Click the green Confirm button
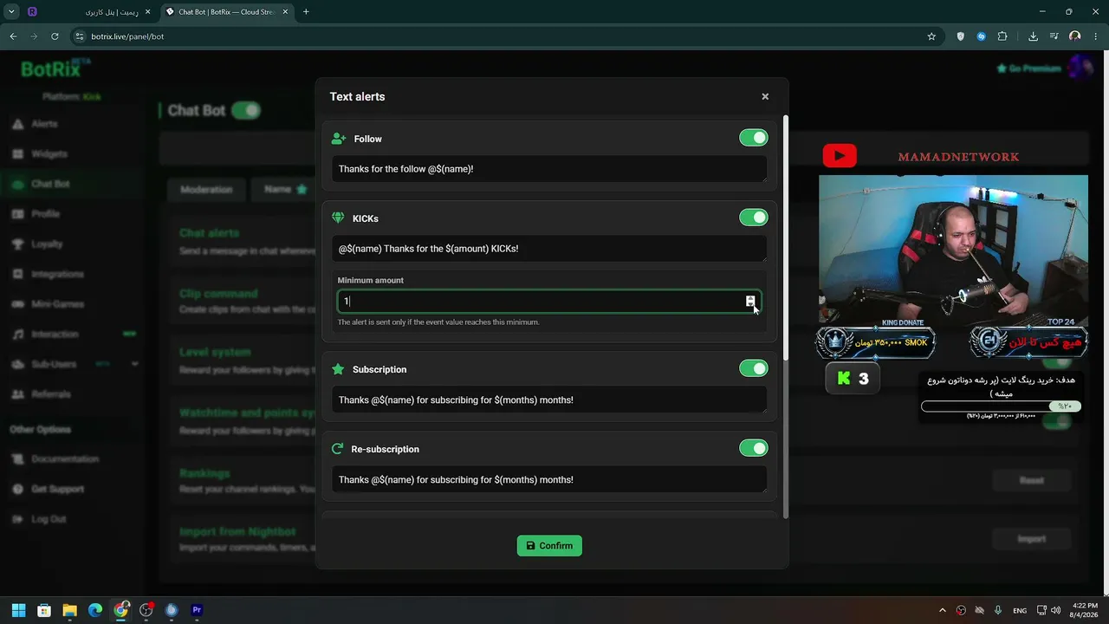This screenshot has height=624, width=1109. coord(549,546)
